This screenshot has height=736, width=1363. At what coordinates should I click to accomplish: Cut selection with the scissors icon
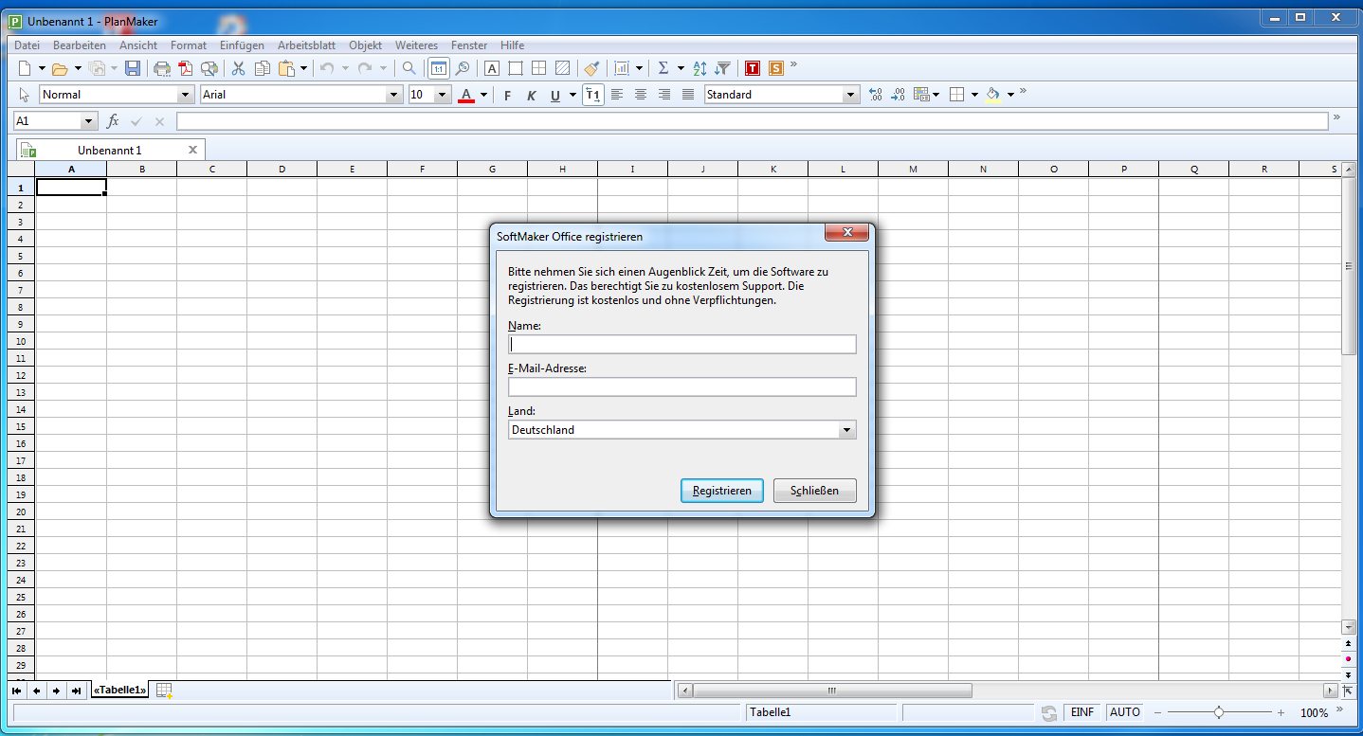pos(239,68)
